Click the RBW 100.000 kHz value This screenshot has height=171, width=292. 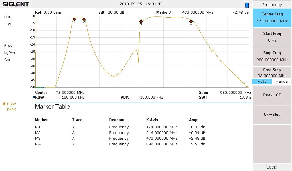pyautogui.click(x=73, y=97)
